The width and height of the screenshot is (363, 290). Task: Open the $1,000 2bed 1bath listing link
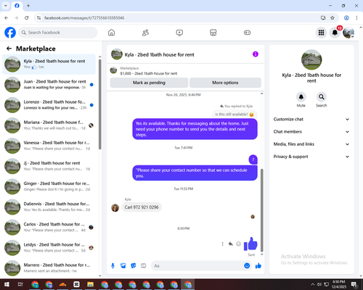tap(149, 73)
